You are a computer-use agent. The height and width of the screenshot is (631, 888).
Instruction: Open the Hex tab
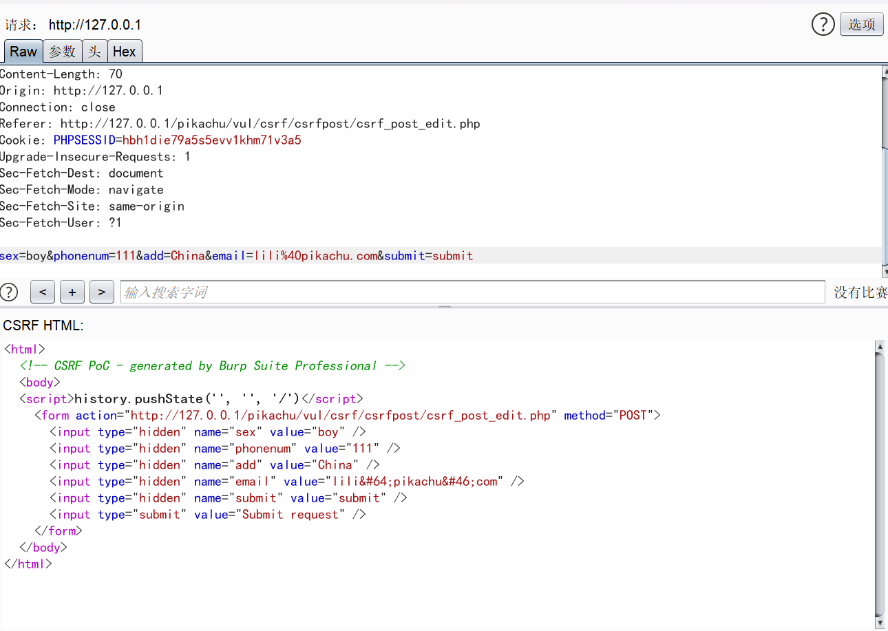click(x=125, y=52)
